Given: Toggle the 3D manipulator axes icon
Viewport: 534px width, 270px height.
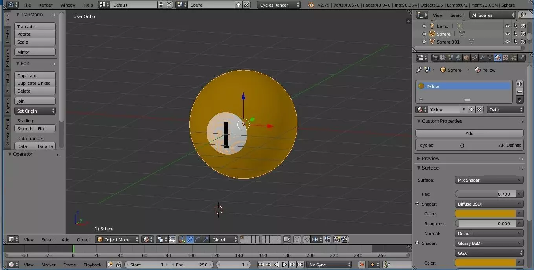Looking at the screenshot, I should [x=182, y=239].
